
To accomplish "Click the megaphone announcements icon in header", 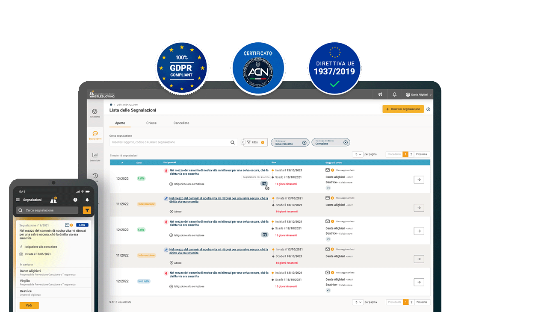I will click(x=380, y=94).
